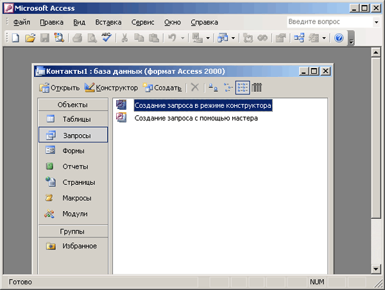This screenshot has width=385, height=290.
Task: Expand the Analyze dropdown arrow
Action: click(234, 38)
